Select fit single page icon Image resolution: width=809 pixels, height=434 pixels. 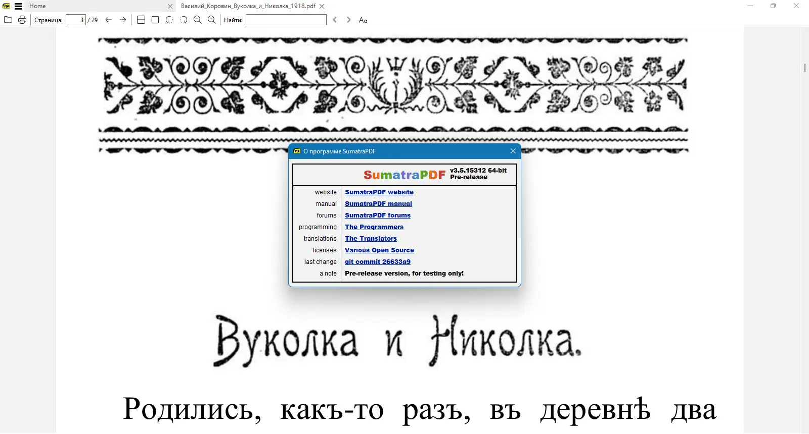pyautogui.click(x=155, y=20)
